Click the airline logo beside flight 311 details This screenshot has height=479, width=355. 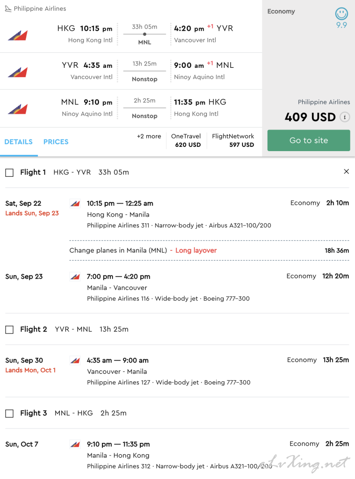(75, 203)
